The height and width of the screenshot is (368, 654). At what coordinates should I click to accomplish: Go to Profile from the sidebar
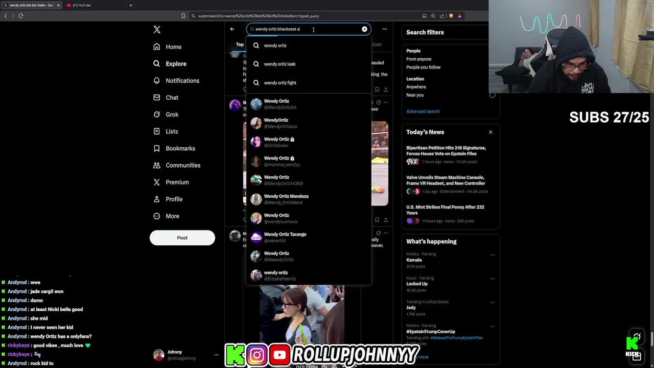(x=168, y=199)
